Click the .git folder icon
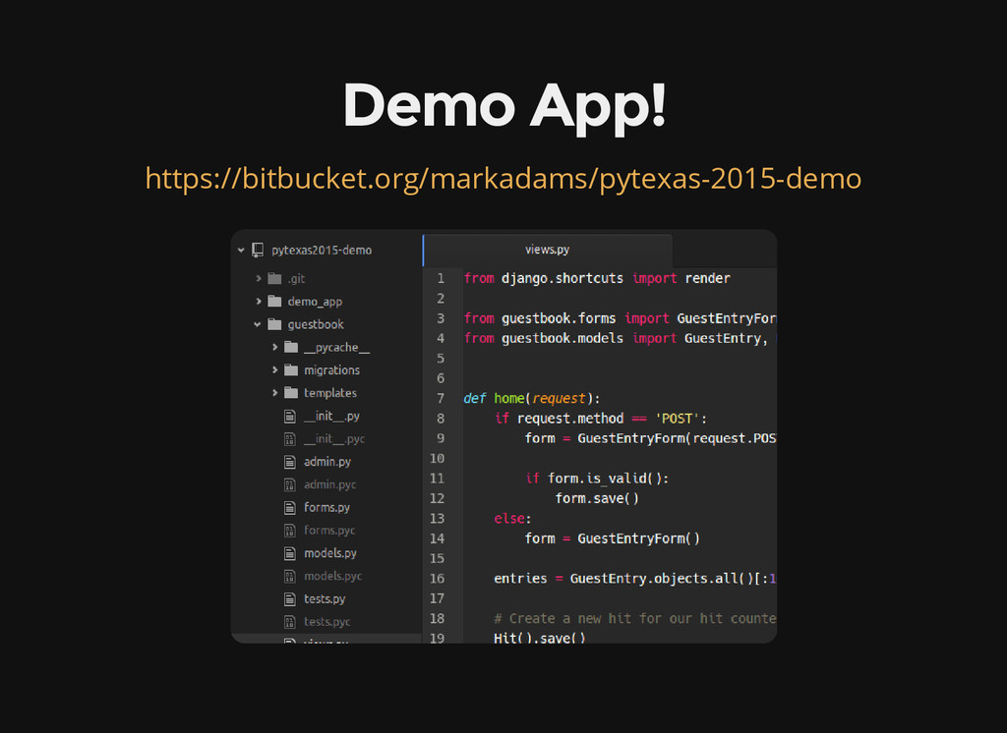 [x=274, y=279]
